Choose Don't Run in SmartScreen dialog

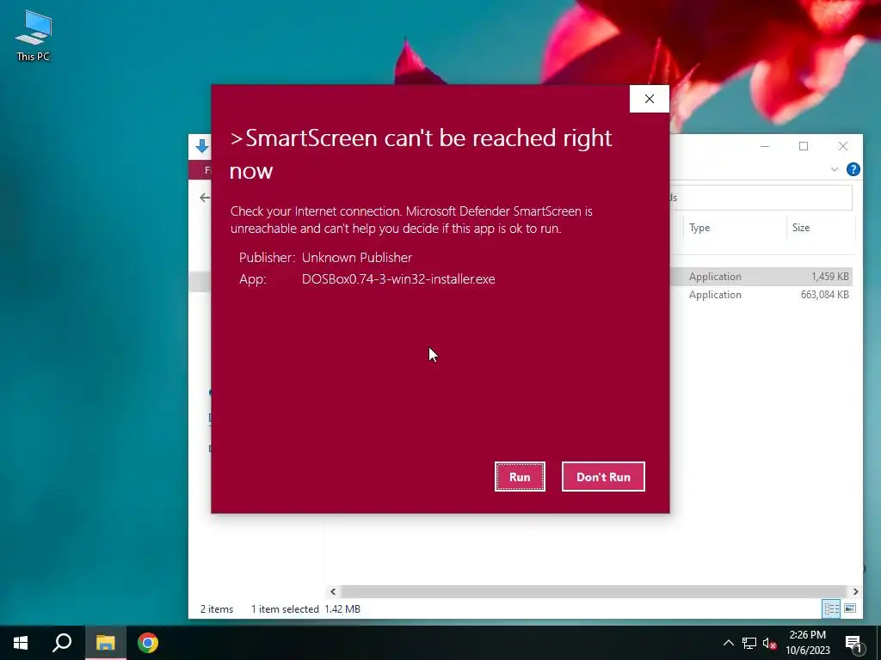click(603, 476)
